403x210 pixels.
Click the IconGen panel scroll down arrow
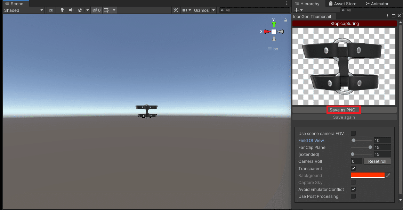pos(401,200)
